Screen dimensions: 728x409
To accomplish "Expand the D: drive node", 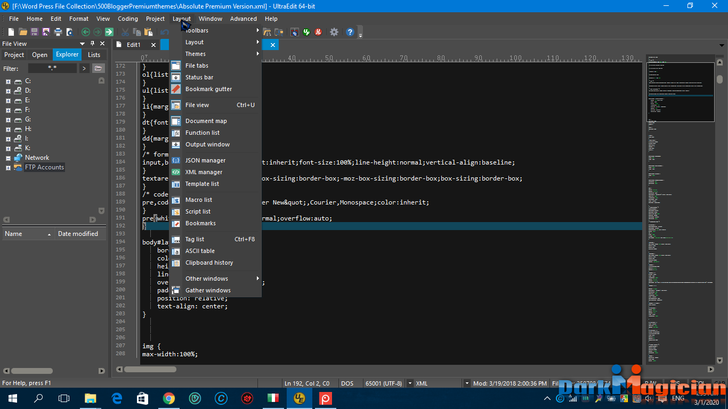I will (8, 91).
